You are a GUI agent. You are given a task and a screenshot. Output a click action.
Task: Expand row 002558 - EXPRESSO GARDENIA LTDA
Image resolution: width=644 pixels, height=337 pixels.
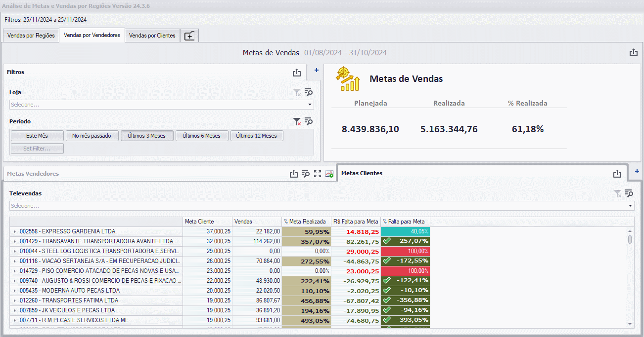click(15, 231)
